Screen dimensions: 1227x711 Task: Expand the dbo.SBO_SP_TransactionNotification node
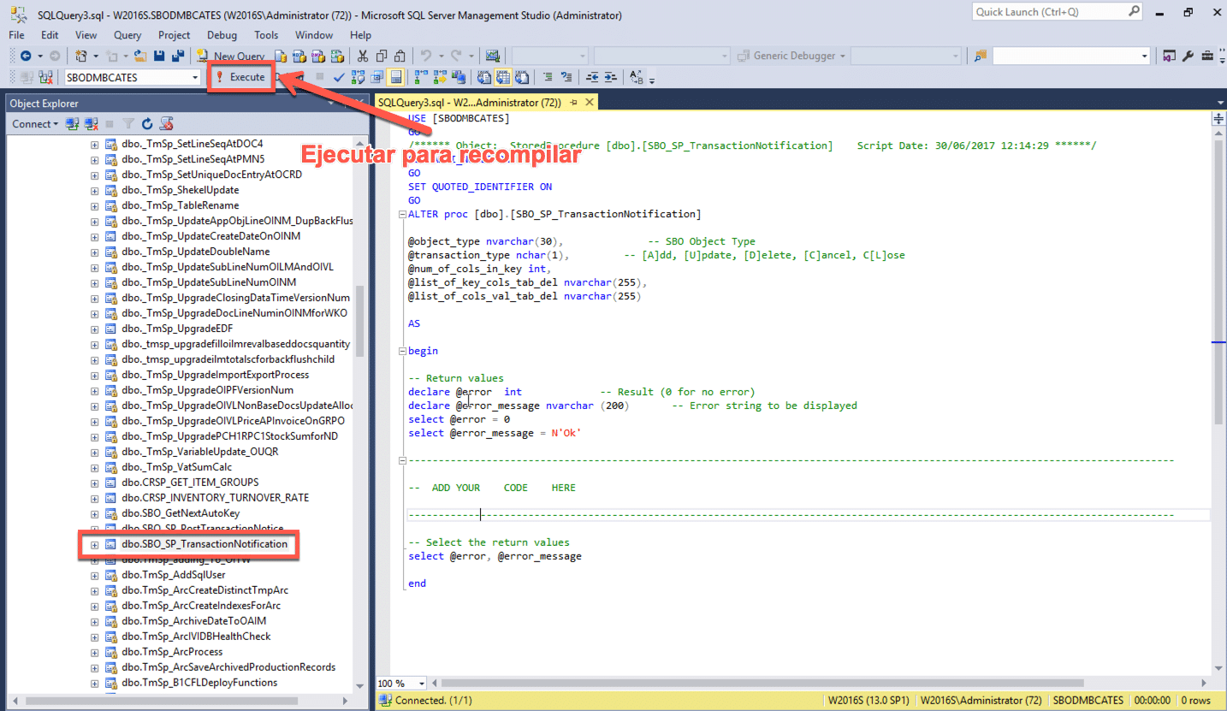point(95,544)
